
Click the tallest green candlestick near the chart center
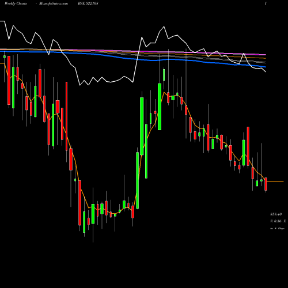click(x=142, y=126)
